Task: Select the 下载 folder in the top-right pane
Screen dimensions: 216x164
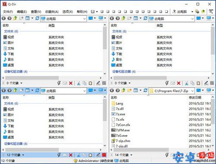Action: coord(117,54)
